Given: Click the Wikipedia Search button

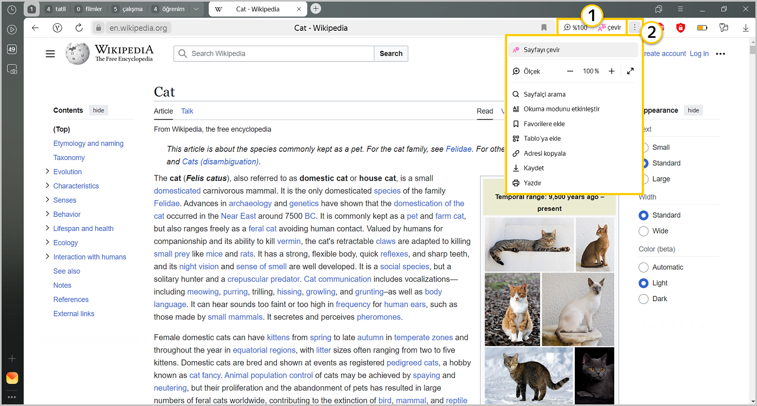Looking at the screenshot, I should [x=391, y=54].
